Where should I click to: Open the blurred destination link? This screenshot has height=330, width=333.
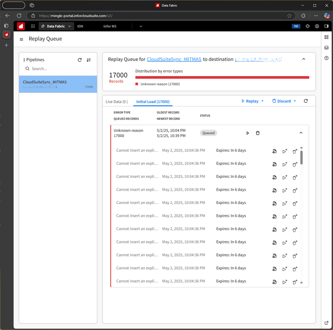pyautogui.click(x=258, y=60)
